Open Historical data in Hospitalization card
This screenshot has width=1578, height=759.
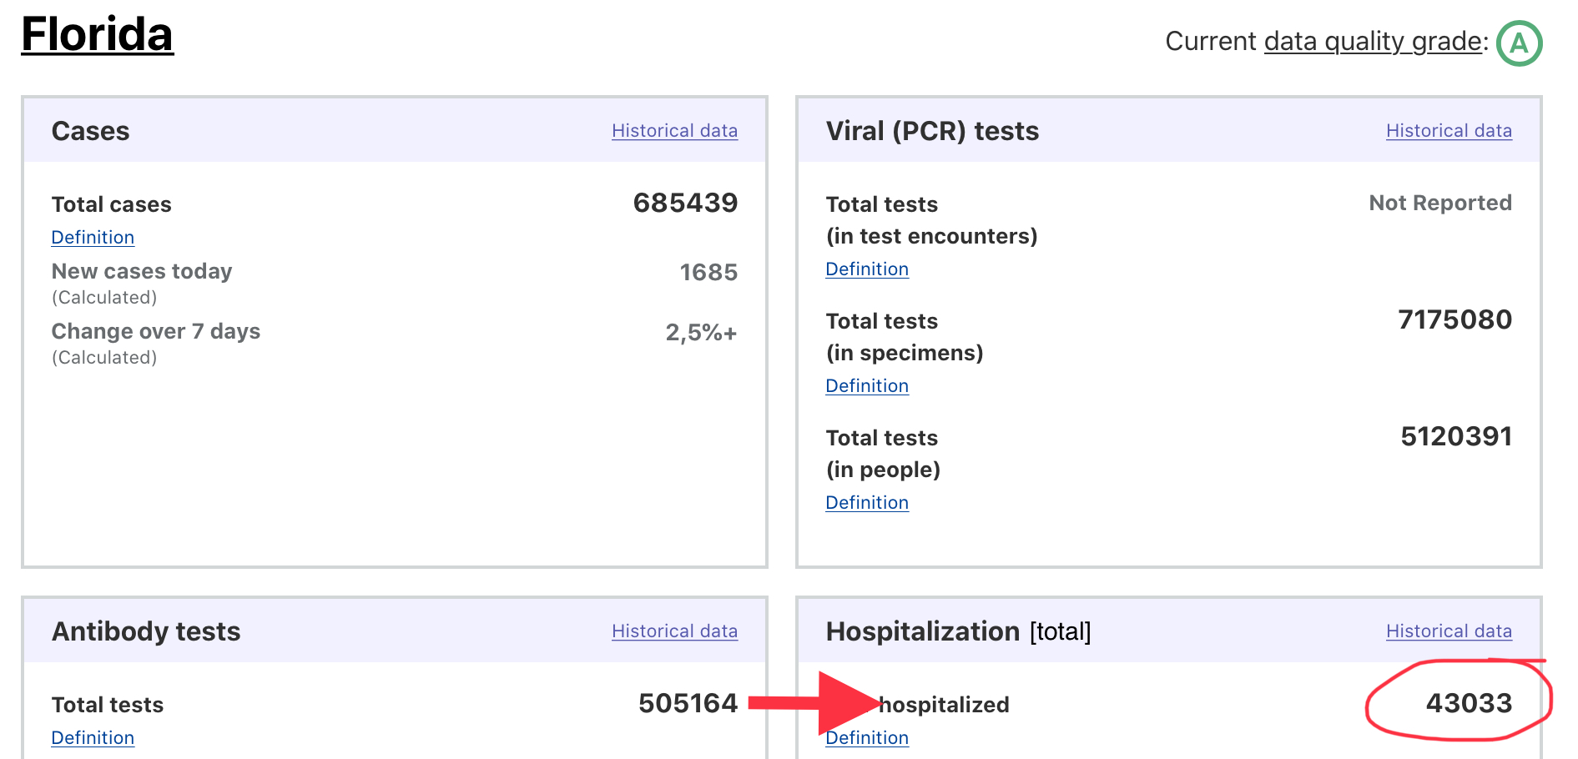click(1449, 631)
